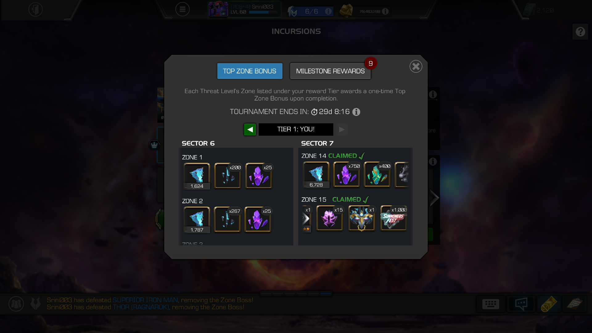The height and width of the screenshot is (333, 592).
Task: Open the chat speech bubble icon
Action: pos(521,304)
